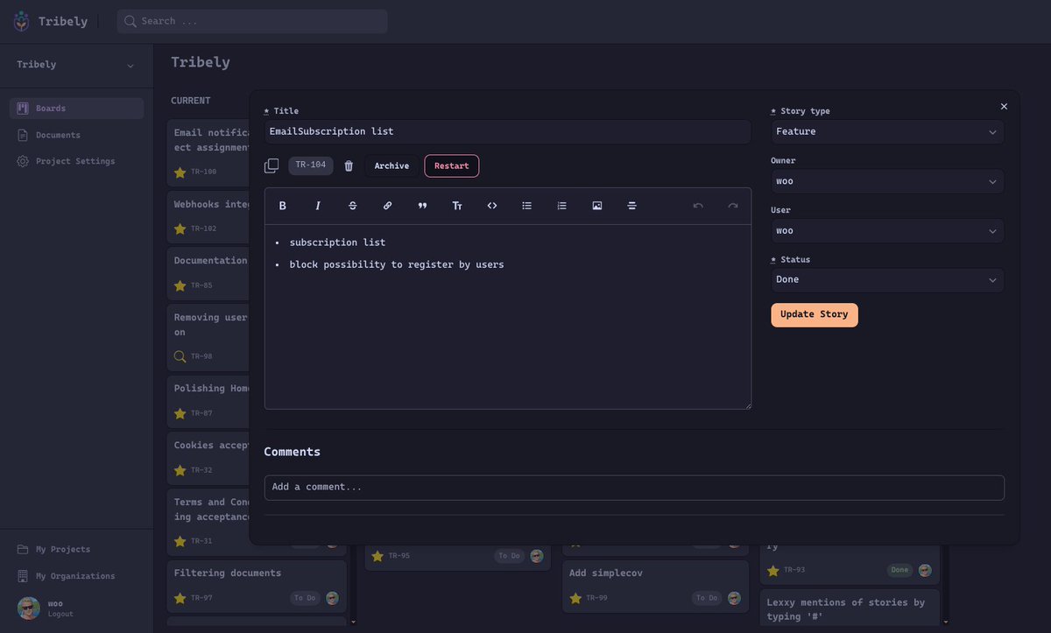Copy the story link icon beside TR-104
1051x633 pixels.
coord(272,165)
